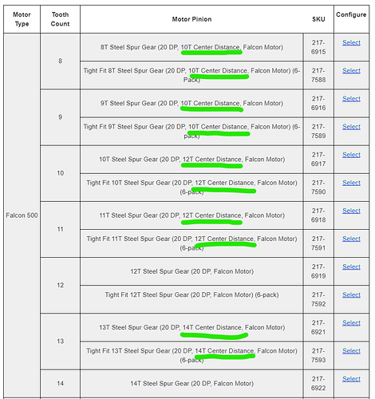Click Select for 12T Steel Spur Gear 217-6919
This screenshot has height=399, width=375.
coord(351,267)
